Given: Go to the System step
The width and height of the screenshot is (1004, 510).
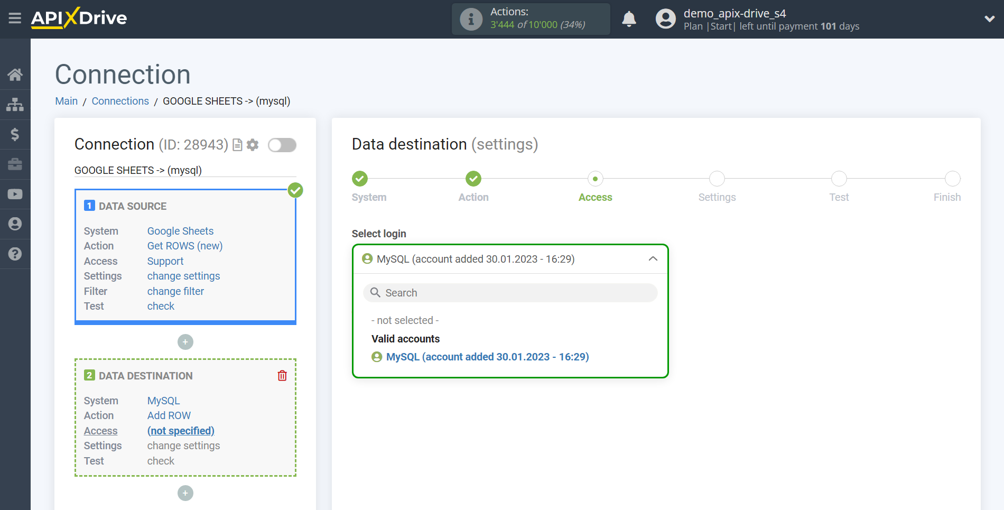Looking at the screenshot, I should point(360,179).
